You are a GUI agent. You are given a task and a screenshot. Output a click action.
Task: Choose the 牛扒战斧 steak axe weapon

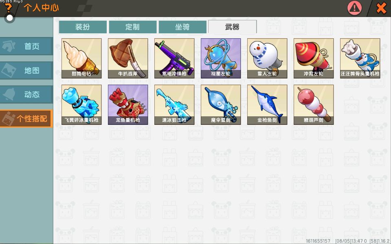click(128, 58)
